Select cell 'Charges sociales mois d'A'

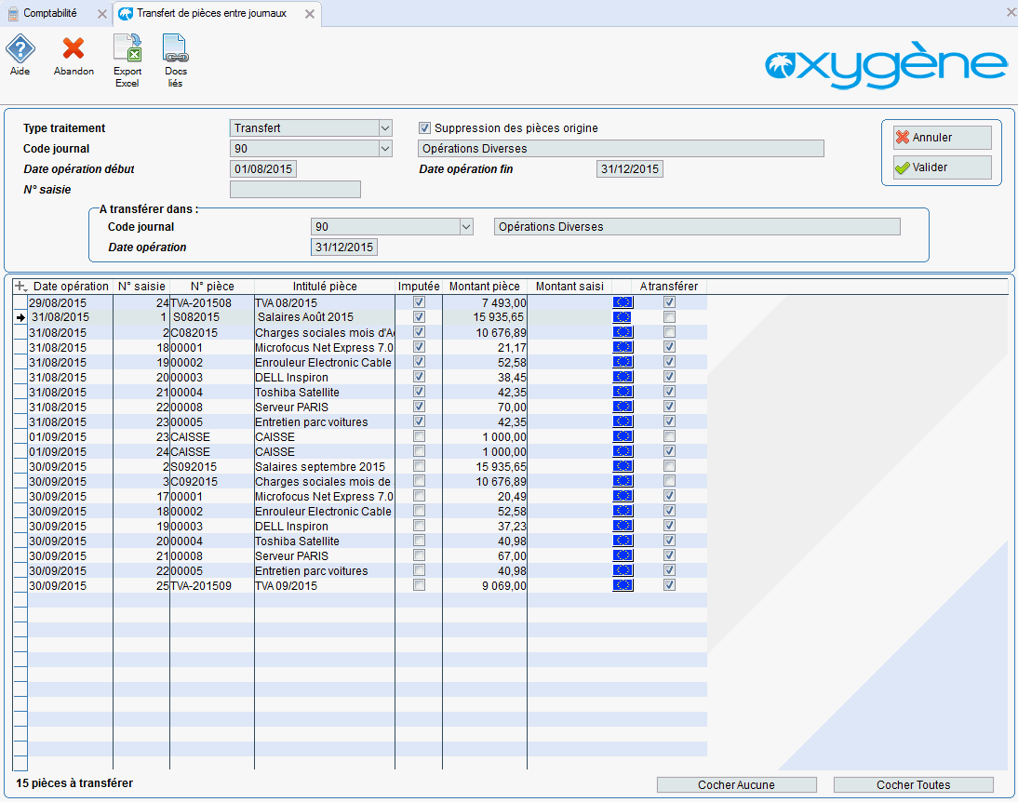coord(325,332)
